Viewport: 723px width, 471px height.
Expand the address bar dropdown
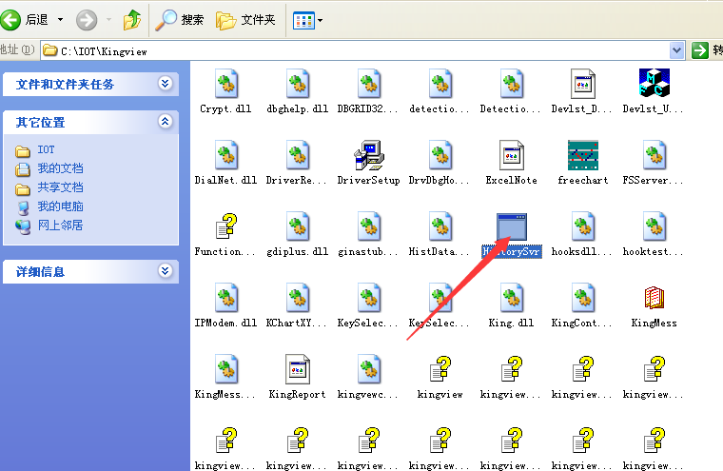pos(676,50)
